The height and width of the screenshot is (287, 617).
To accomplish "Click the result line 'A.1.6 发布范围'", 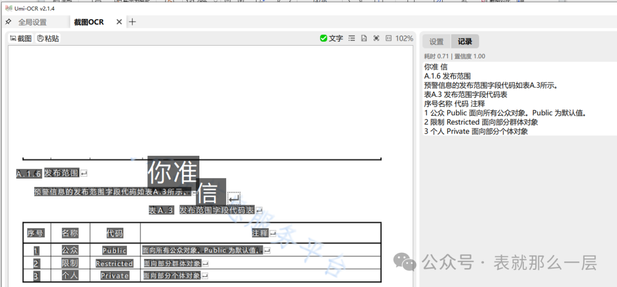I will [x=447, y=75].
